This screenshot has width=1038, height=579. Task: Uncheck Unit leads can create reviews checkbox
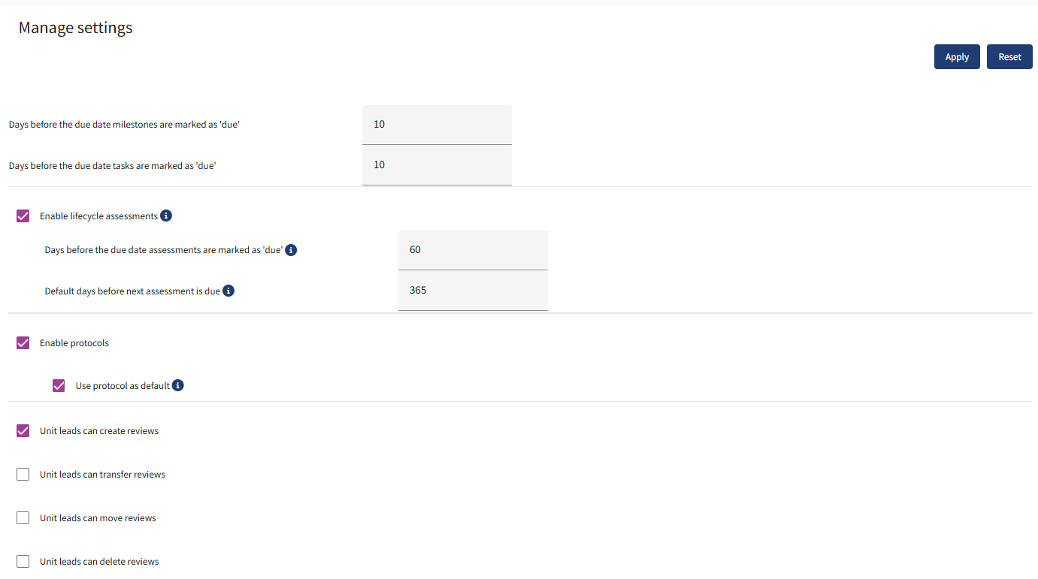pyautogui.click(x=23, y=431)
